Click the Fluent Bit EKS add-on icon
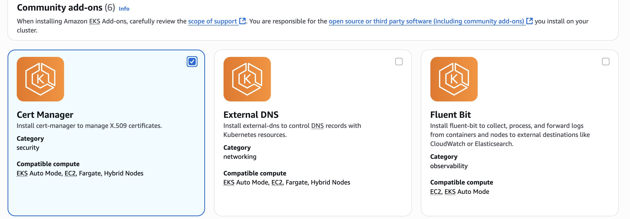The width and height of the screenshot is (630, 219). coord(454,79)
